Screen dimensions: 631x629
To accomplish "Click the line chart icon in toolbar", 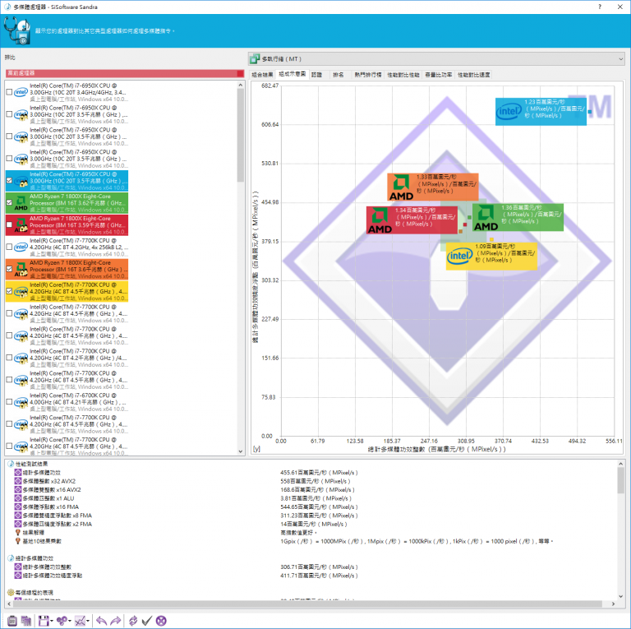I will click(80, 621).
